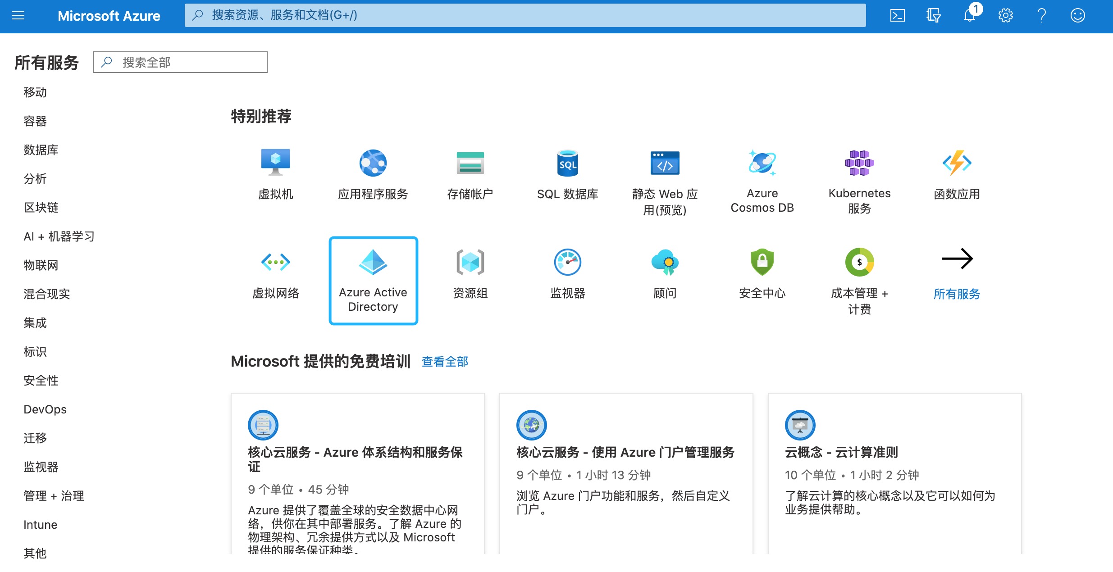The height and width of the screenshot is (572, 1113).
Task: Send feedback via smiley icon
Action: click(1077, 15)
